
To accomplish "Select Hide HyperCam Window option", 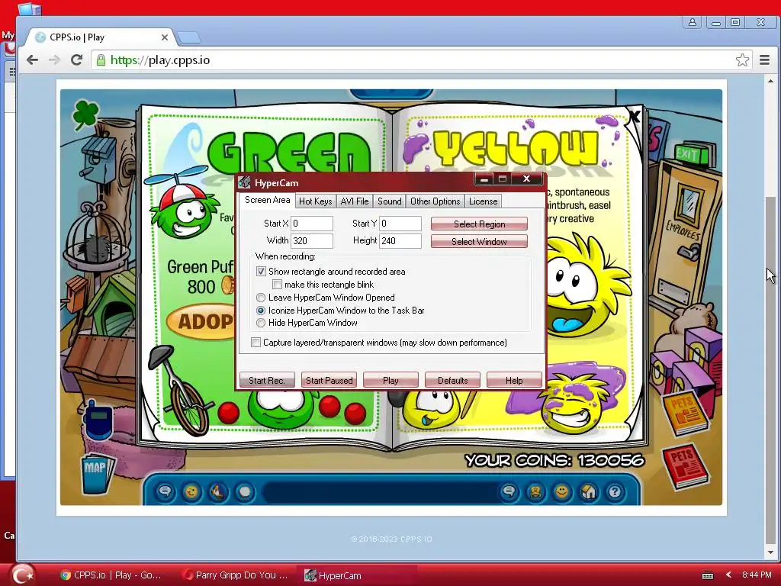I will tap(261, 323).
